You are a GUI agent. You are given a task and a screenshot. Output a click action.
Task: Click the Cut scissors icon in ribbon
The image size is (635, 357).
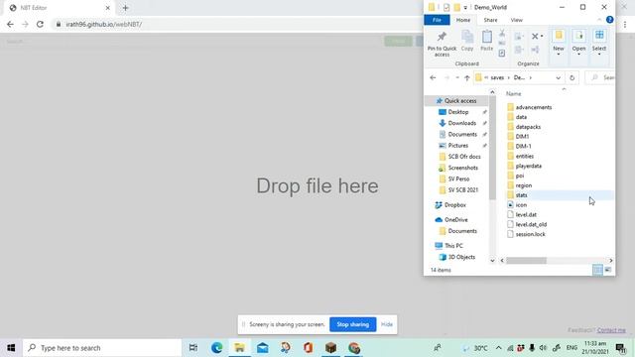pyautogui.click(x=502, y=33)
